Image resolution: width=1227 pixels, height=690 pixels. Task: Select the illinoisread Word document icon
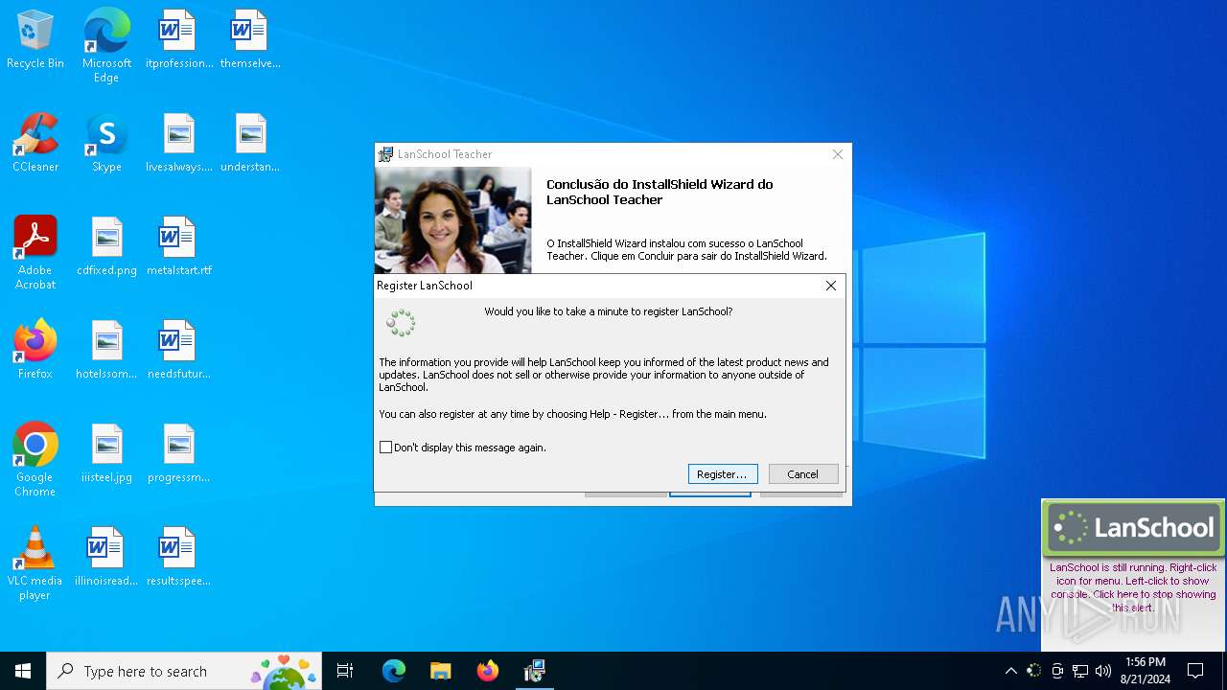(x=106, y=558)
